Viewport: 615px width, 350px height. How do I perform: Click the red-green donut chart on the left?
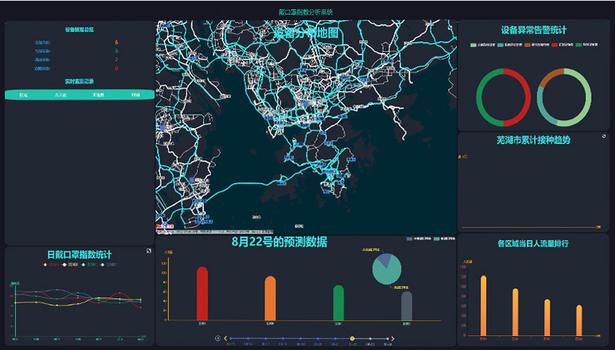[x=503, y=96]
